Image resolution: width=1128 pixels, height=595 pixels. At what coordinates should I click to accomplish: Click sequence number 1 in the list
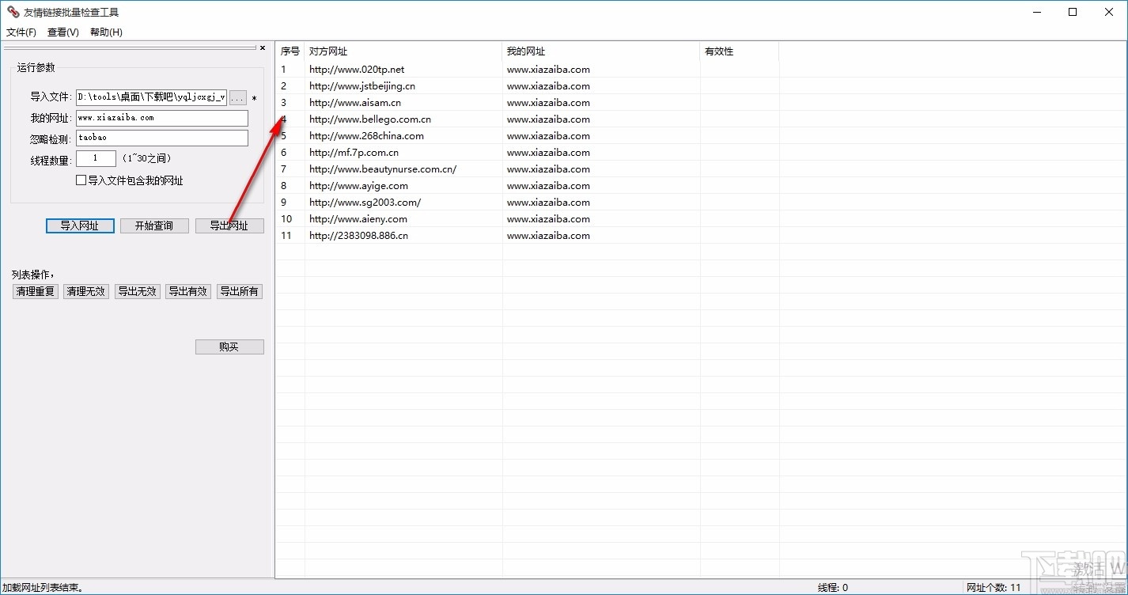point(284,70)
